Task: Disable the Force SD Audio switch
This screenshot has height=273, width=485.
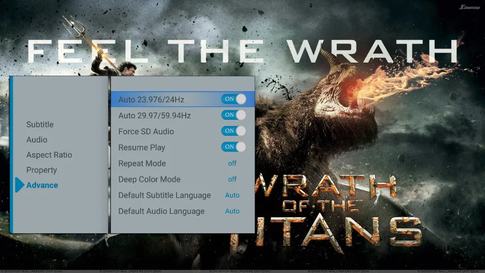Action: click(x=234, y=131)
